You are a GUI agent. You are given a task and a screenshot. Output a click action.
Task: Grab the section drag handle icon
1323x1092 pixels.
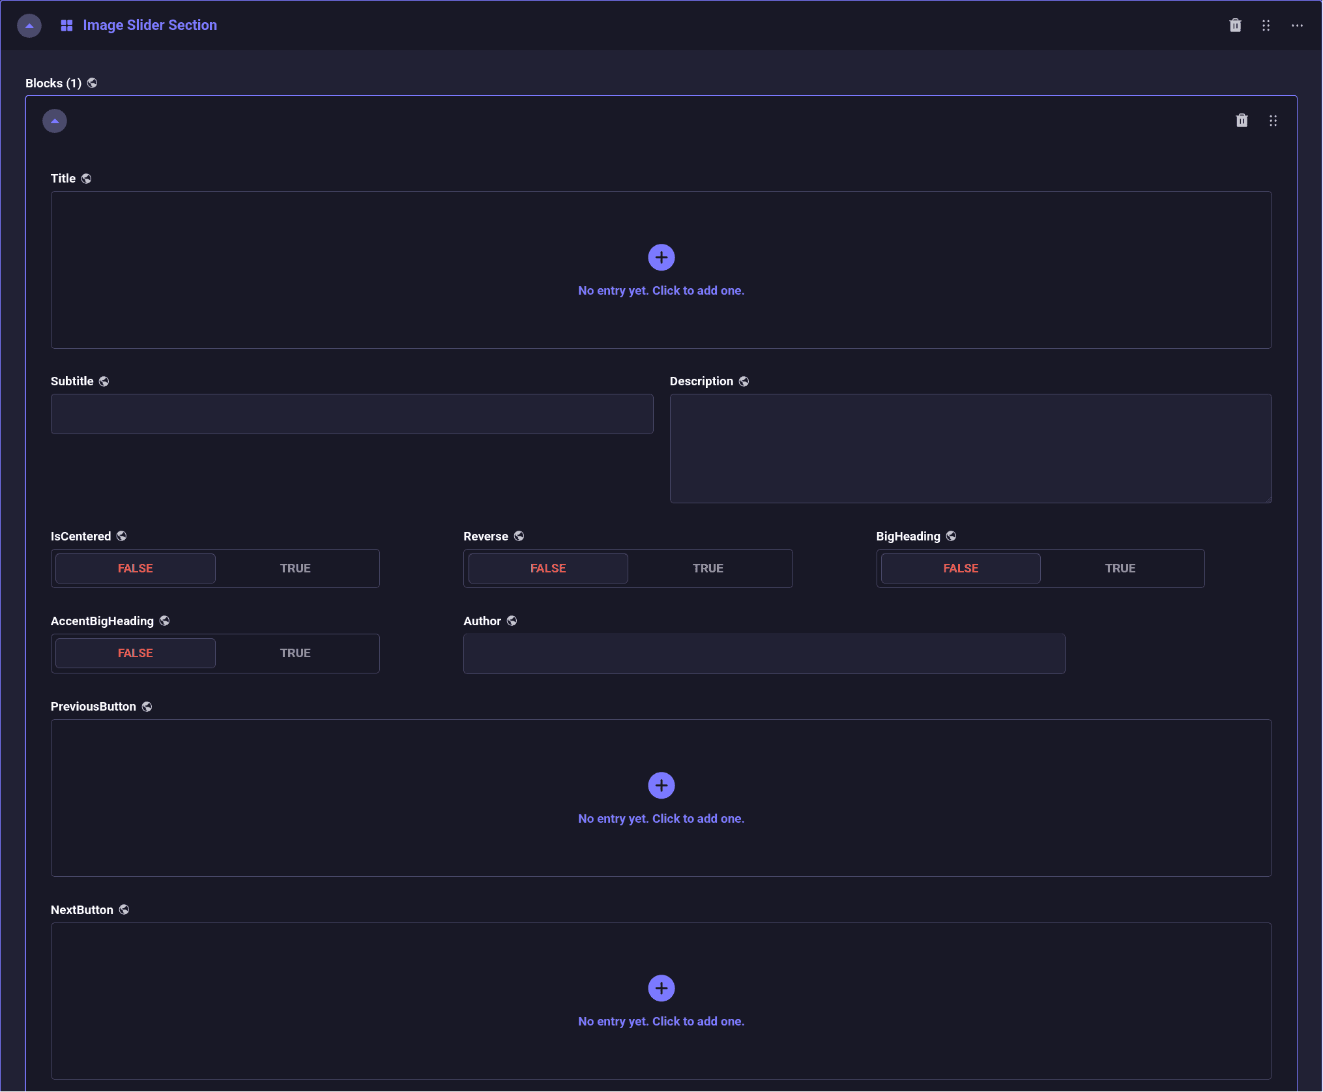click(x=1266, y=25)
